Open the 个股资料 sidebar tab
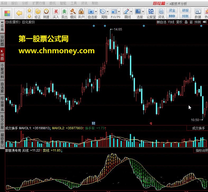 pos(2,71)
